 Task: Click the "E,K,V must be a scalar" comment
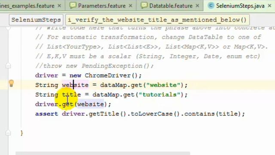tap(147, 56)
